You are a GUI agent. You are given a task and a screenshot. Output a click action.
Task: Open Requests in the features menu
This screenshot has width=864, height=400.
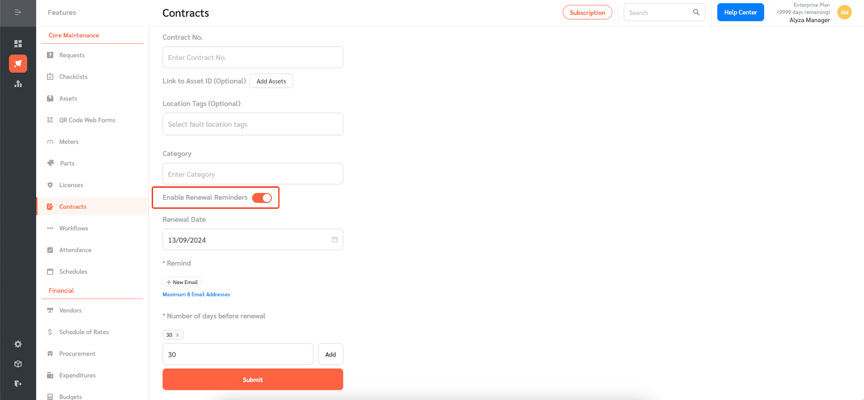72,55
